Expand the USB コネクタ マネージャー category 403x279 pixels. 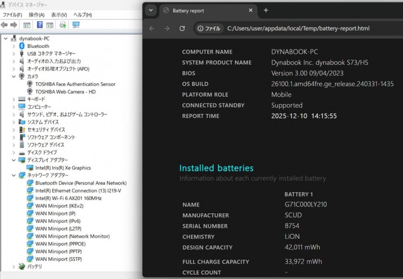coord(14,54)
